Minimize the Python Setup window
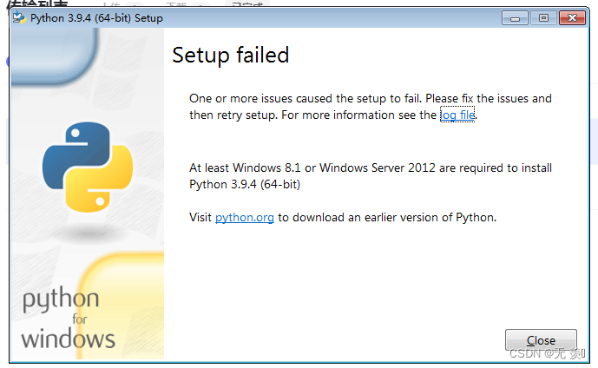Viewport: 598px width, 368px height. pyautogui.click(x=515, y=18)
